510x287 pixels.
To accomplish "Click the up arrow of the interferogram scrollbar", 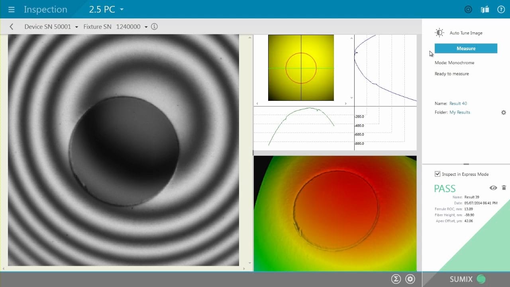I will (250, 37).
